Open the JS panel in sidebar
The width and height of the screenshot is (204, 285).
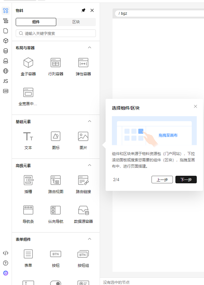click(x=6, y=81)
